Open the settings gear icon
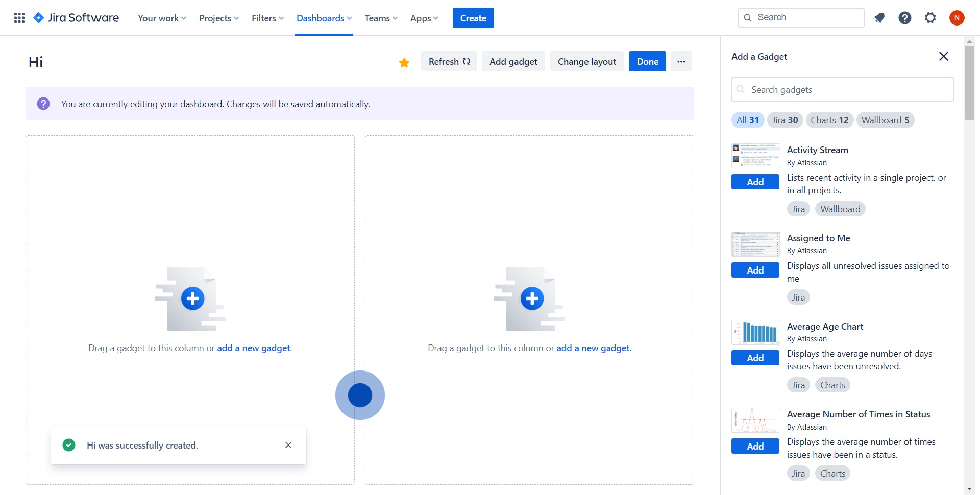 [930, 18]
